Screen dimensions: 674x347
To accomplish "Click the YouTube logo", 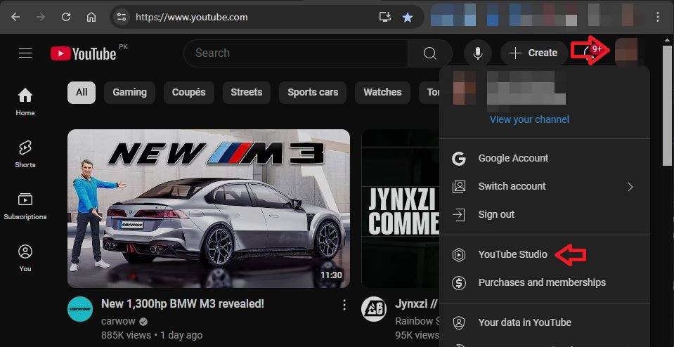I will [x=84, y=53].
